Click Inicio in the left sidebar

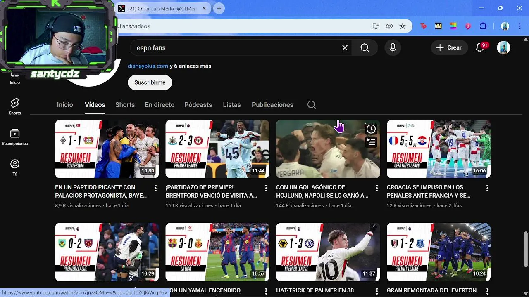pos(15,78)
